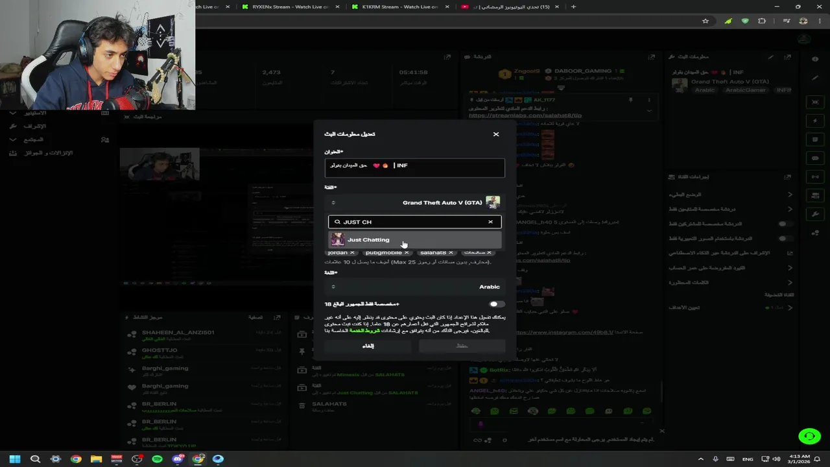The image size is (830, 467).
Task: Click the green chat support bubble
Action: coord(809,437)
